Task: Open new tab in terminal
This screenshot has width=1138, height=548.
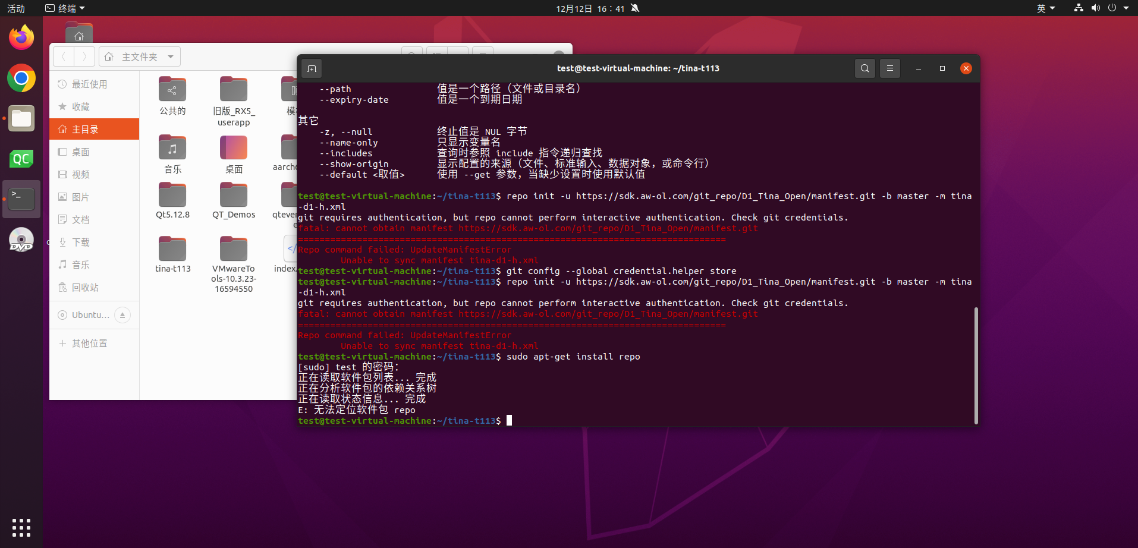Action: 312,68
